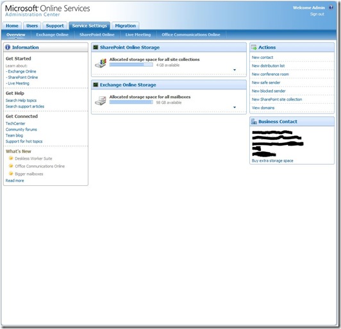Screen dimensions: 341x329
Task: Click the Sign out link
Action: pyautogui.click(x=317, y=14)
